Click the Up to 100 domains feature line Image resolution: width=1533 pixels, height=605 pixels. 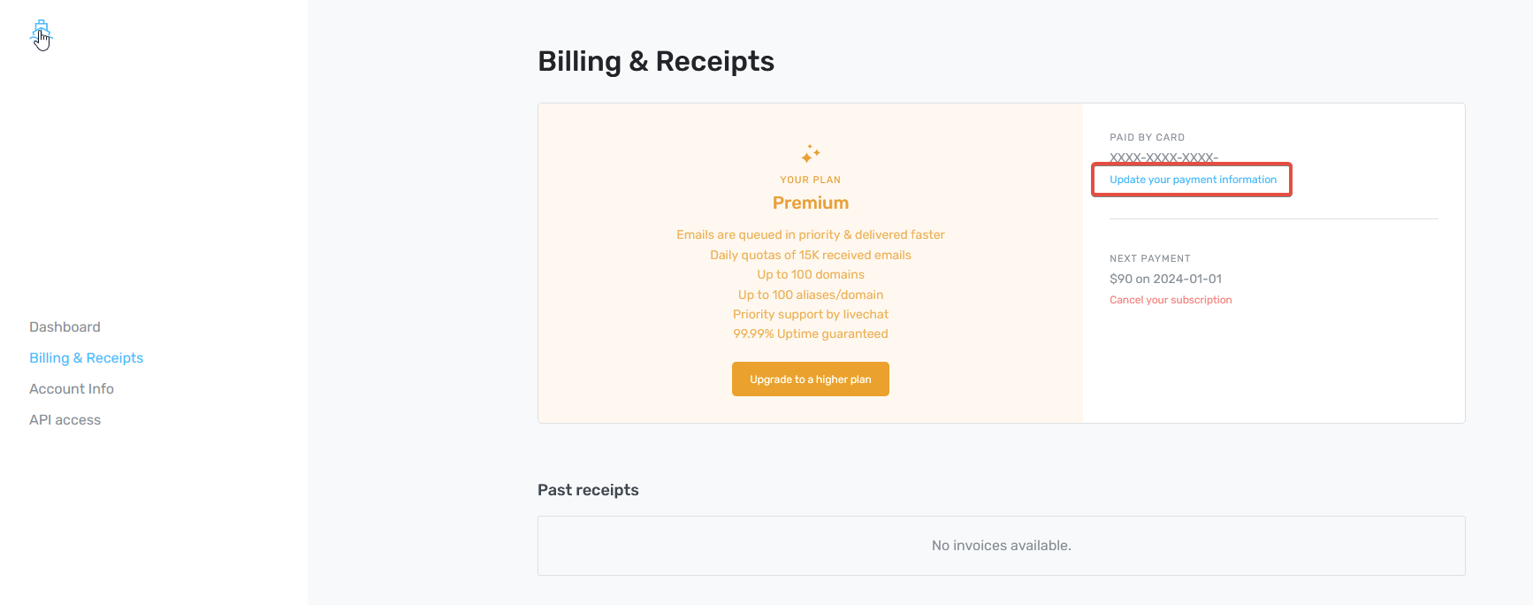pos(810,274)
